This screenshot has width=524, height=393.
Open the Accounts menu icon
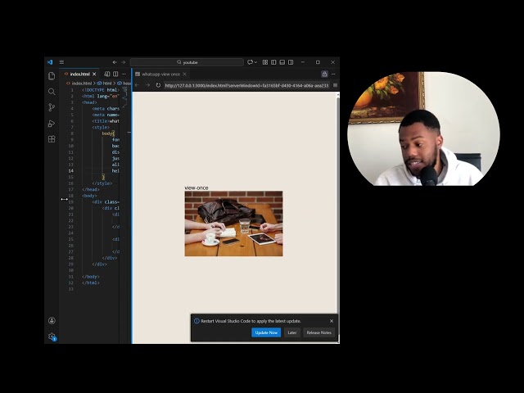coord(52,320)
